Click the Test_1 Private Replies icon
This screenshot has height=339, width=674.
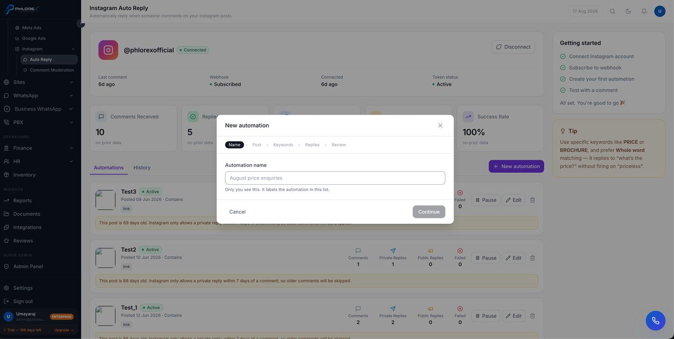(393, 309)
